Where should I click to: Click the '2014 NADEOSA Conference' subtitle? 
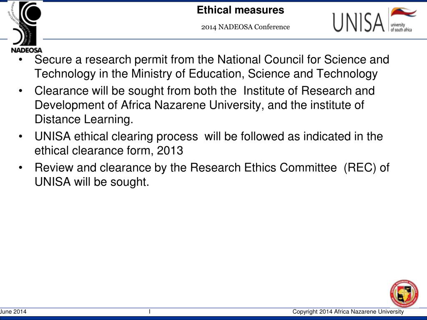tap(245, 27)
